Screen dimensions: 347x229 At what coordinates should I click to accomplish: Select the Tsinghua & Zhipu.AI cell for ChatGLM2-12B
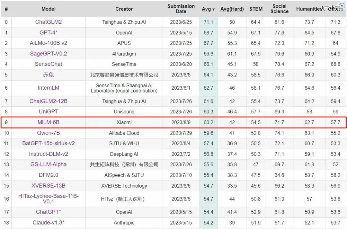124,101
